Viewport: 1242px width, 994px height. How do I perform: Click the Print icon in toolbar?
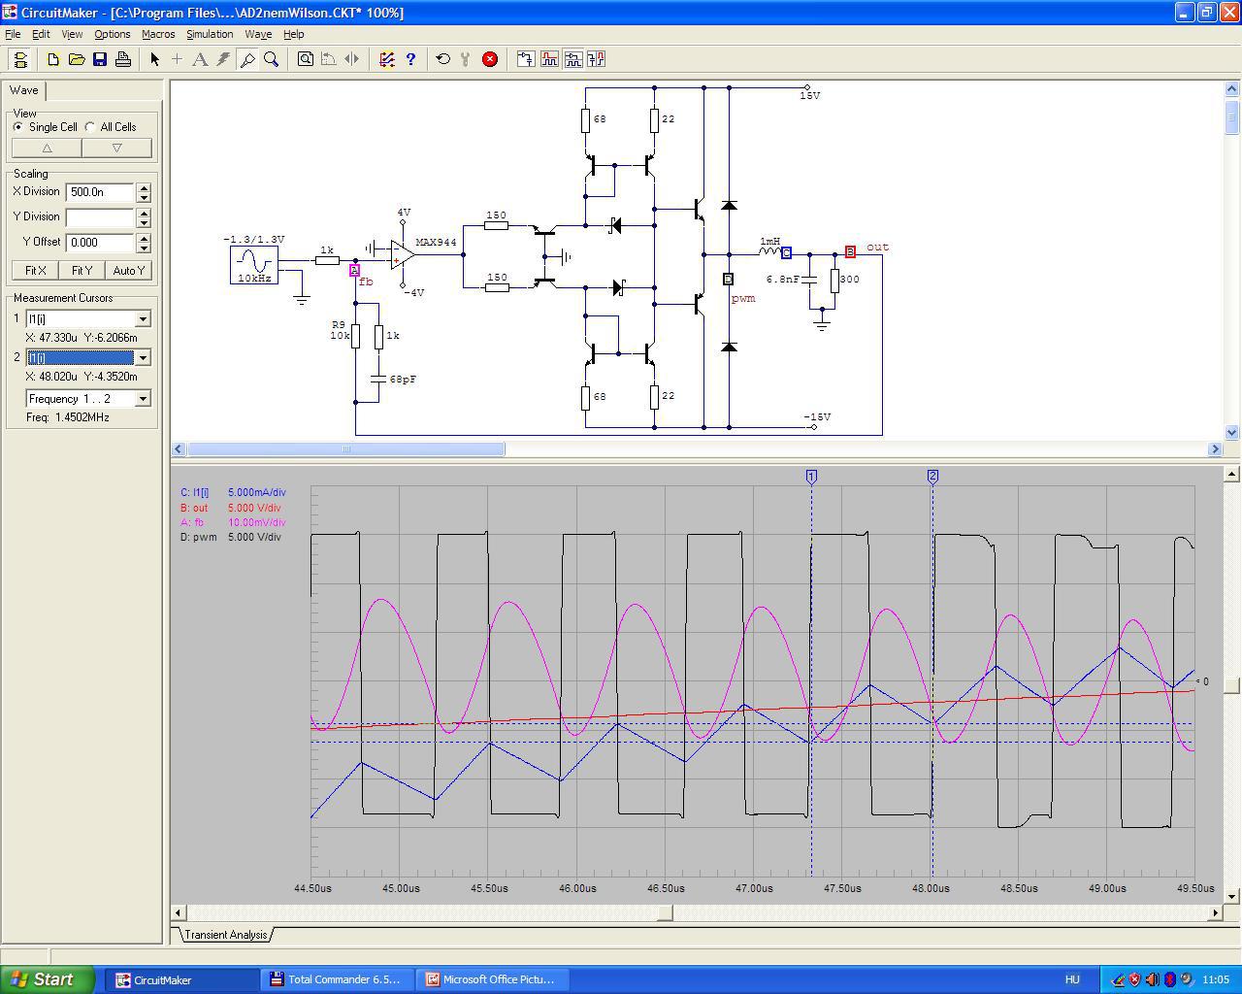point(123,59)
